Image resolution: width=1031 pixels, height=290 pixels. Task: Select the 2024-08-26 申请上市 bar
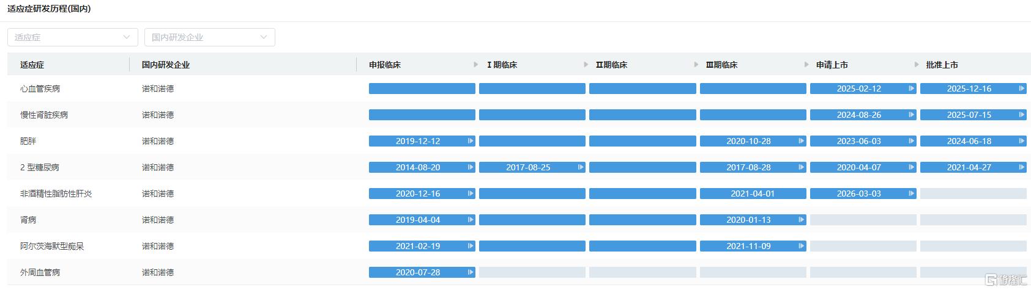[x=863, y=115]
